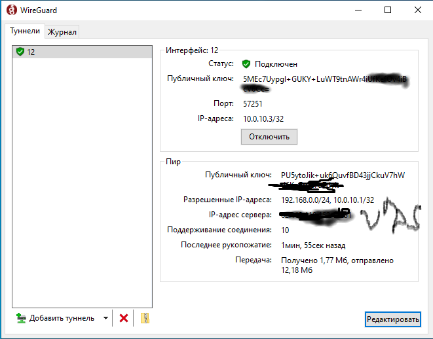Click the IP-адрес сервера: label
The height and width of the screenshot is (339, 433).
240,214
